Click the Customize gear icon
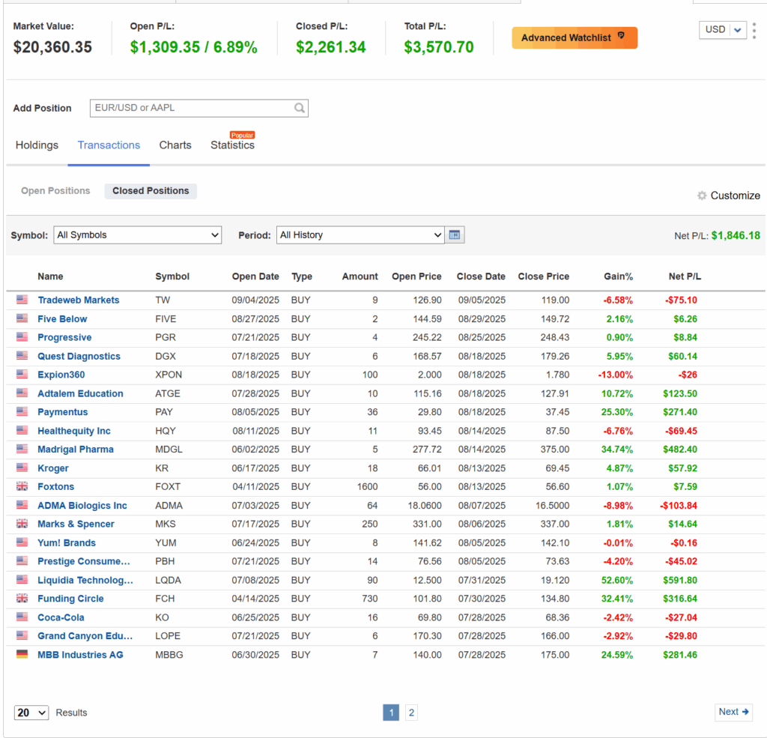767x738 pixels. (x=702, y=196)
